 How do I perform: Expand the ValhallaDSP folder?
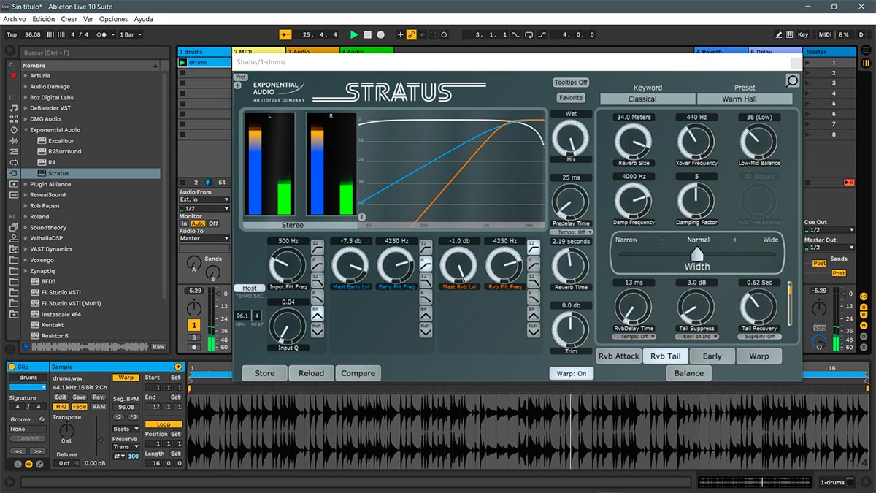tap(25, 238)
